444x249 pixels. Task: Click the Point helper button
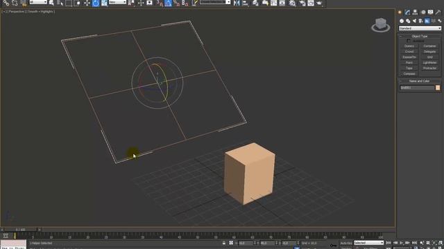coord(409,63)
